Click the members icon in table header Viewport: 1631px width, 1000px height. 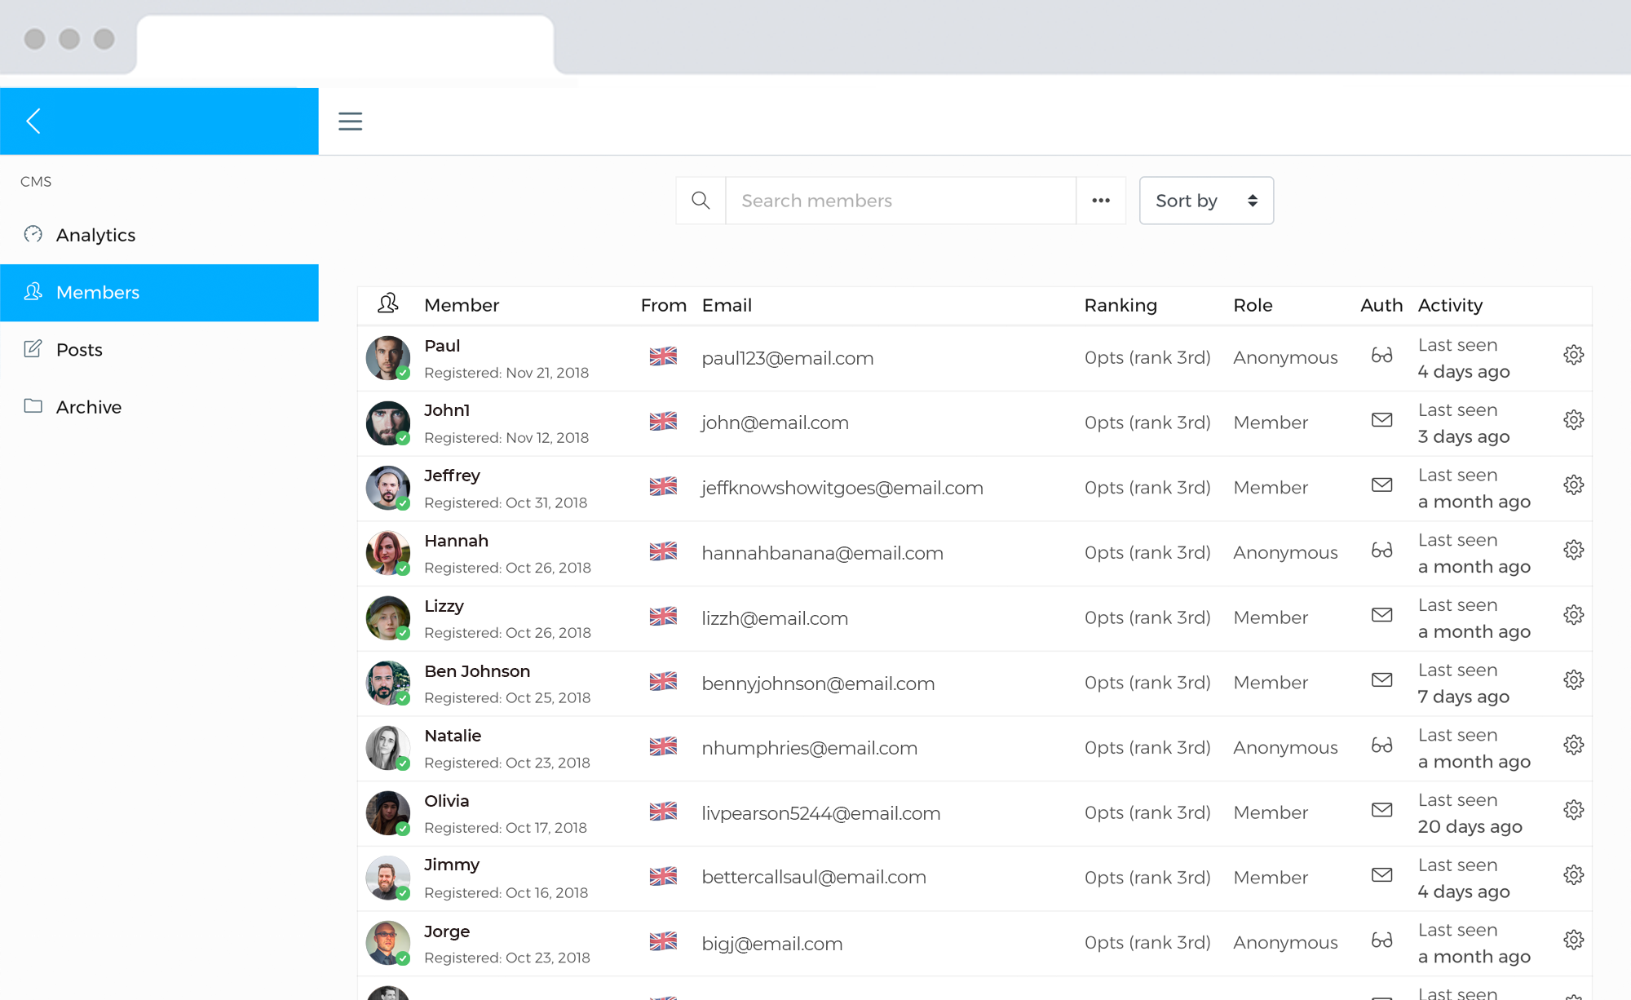388,304
